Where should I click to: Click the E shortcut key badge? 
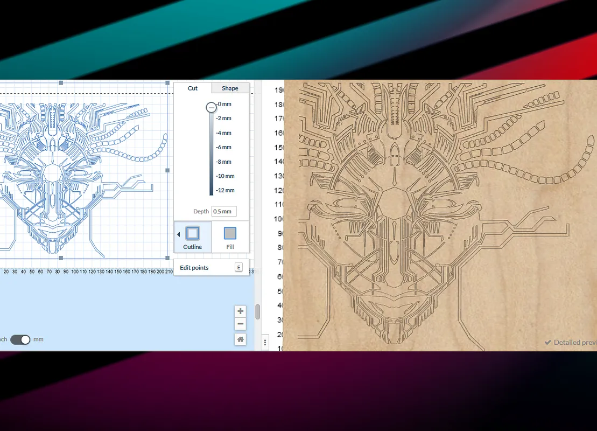tap(238, 267)
